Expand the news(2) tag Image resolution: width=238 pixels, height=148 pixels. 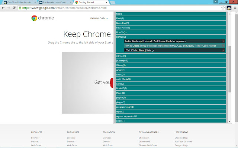point(171,84)
